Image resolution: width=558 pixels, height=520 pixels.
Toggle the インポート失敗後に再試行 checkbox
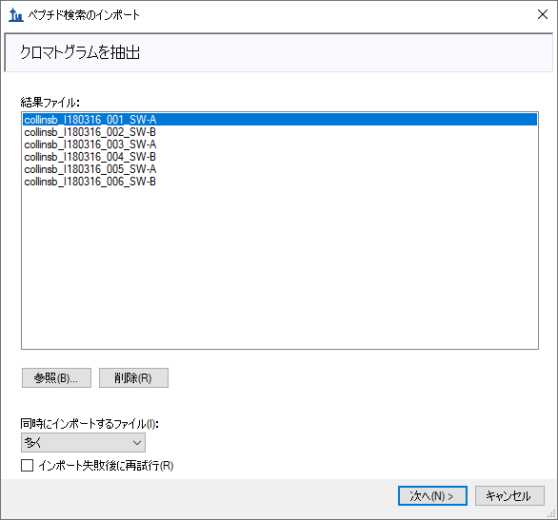pyautogui.click(x=27, y=465)
